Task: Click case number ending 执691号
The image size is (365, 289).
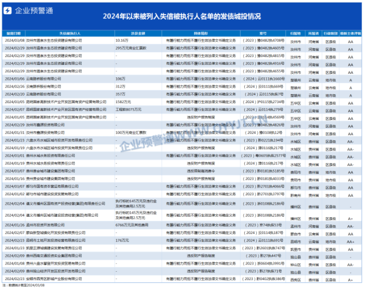Action: pos(263,240)
